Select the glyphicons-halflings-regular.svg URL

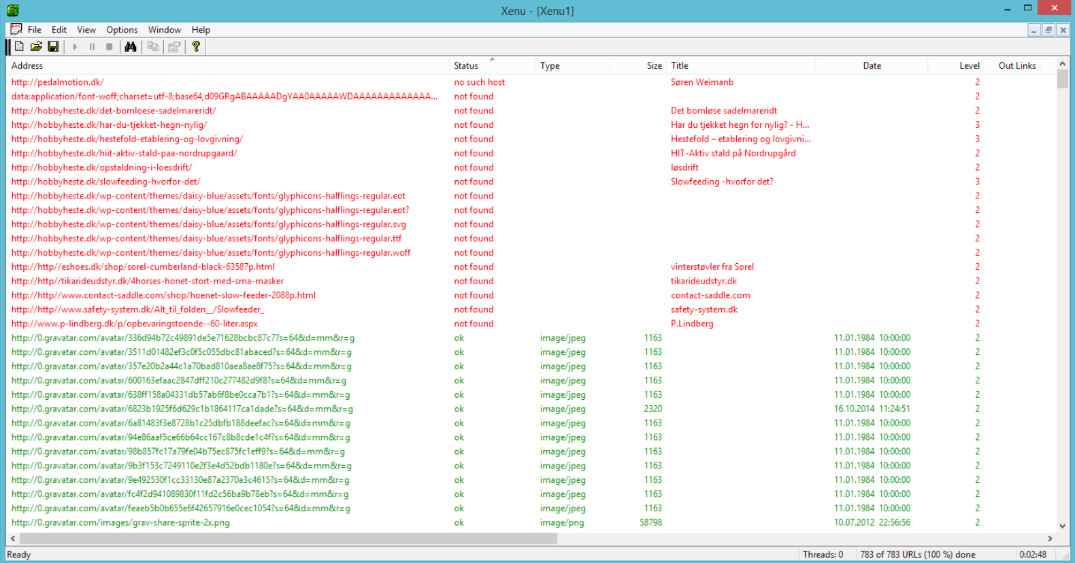tap(209, 224)
